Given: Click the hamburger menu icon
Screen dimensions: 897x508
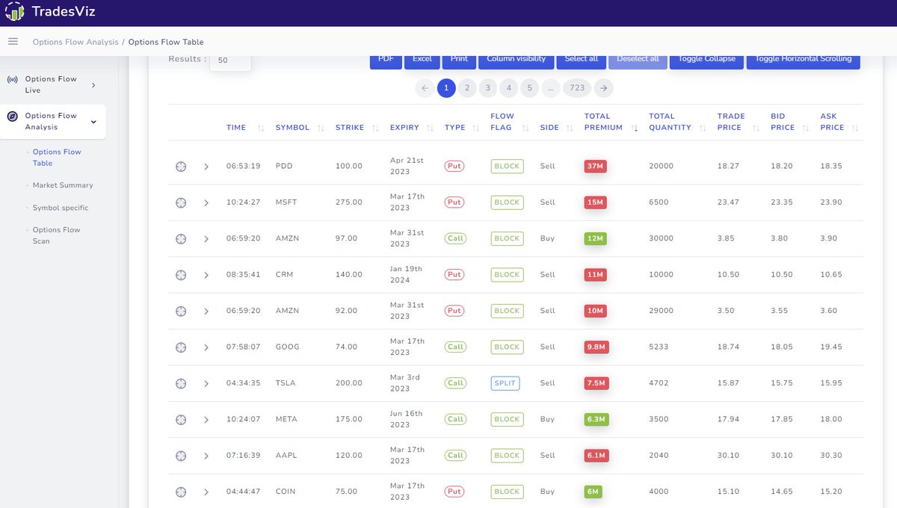Looking at the screenshot, I should (x=12, y=41).
